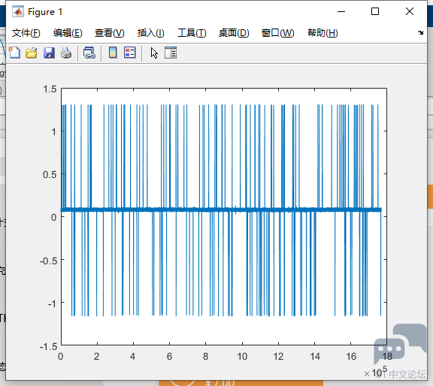Insert a legend using the toolbar icon
Screen dimensions: 433x386
tap(130, 53)
